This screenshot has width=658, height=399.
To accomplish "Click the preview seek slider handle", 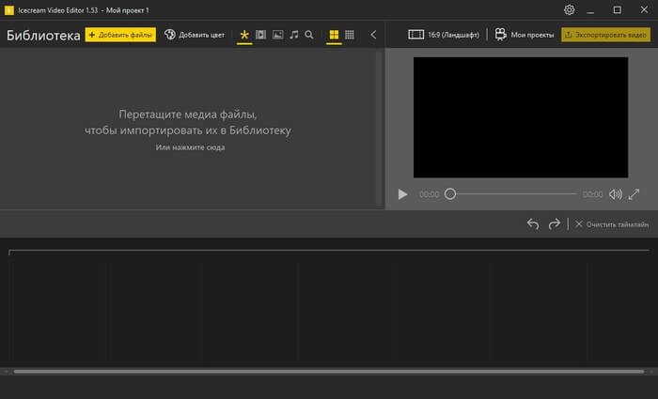I will point(450,194).
